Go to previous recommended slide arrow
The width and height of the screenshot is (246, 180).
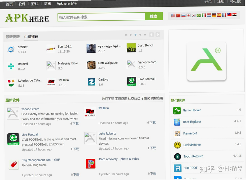[151, 34]
